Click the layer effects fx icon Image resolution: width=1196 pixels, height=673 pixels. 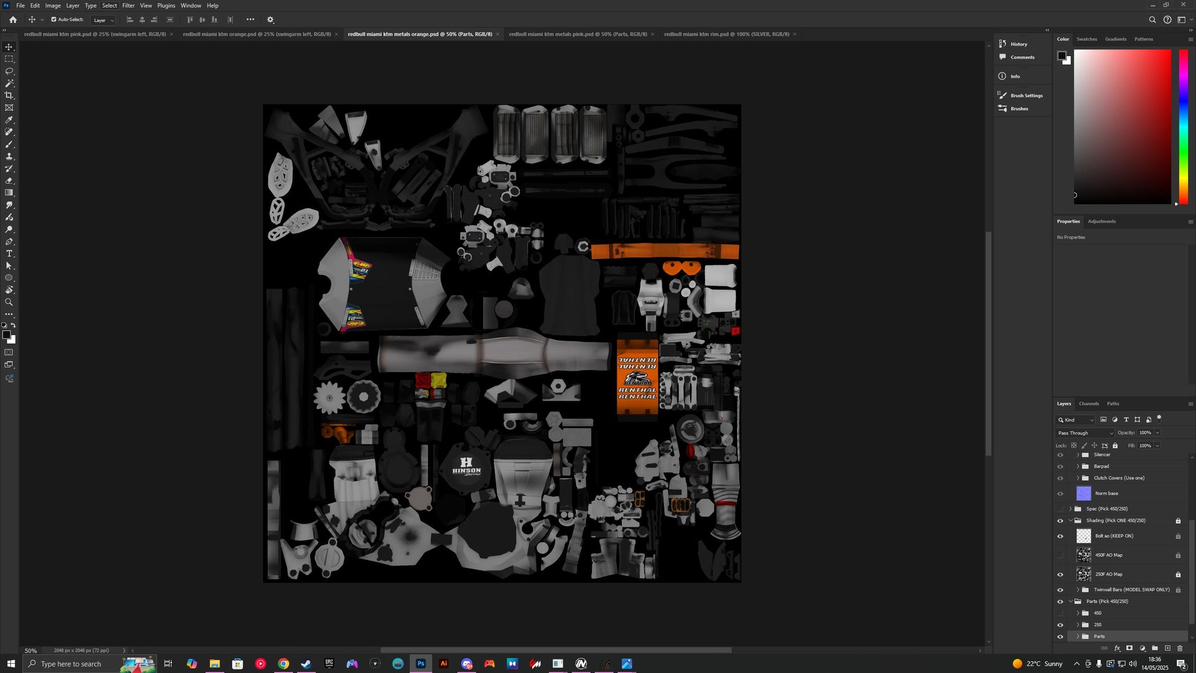pyautogui.click(x=1117, y=648)
